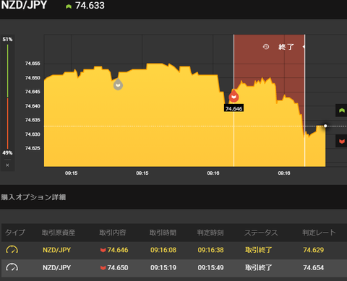The height and width of the screenshot is (281, 347).
Task: Click the 51% sentiment label
Action: pyautogui.click(x=7, y=39)
